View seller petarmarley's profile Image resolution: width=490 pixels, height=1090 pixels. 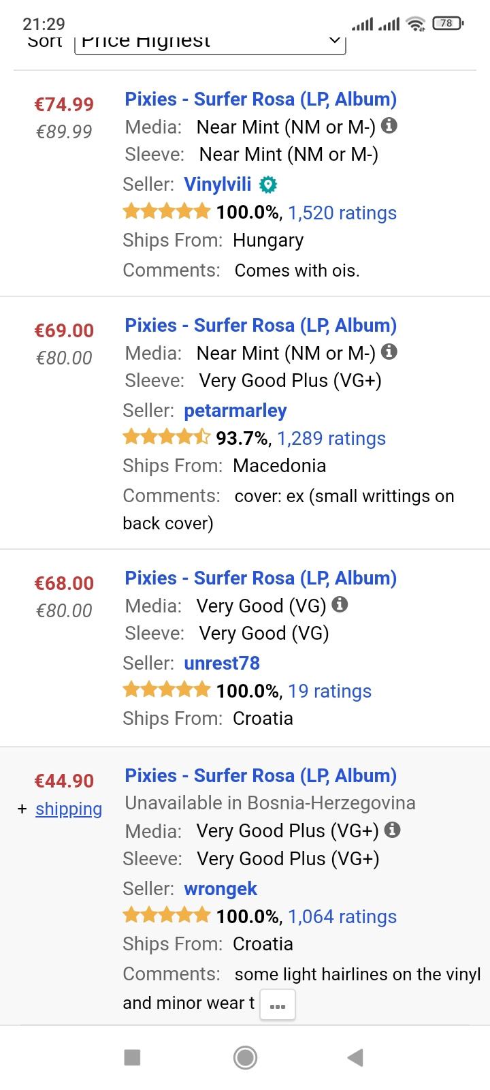tap(235, 410)
